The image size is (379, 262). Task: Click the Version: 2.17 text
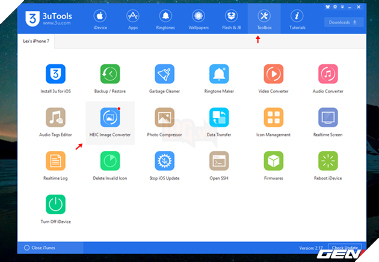[x=311, y=248]
